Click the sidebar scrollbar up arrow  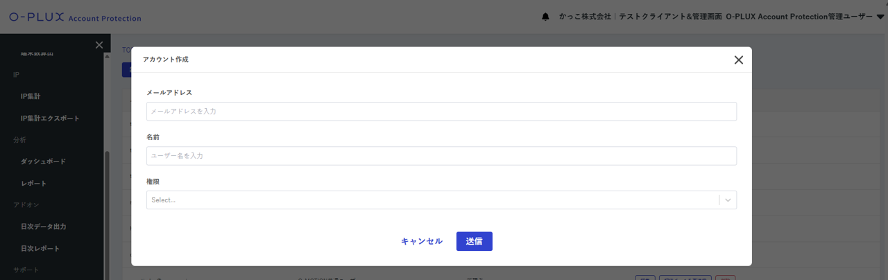coord(107,56)
